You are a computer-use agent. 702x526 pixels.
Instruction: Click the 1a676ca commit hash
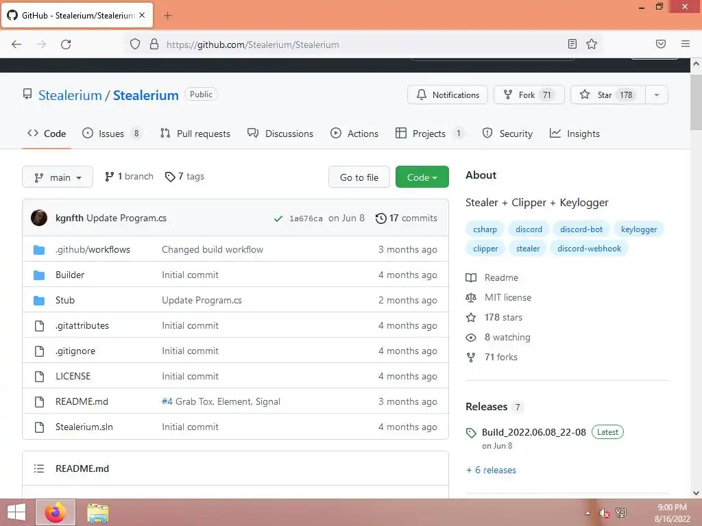[306, 218]
